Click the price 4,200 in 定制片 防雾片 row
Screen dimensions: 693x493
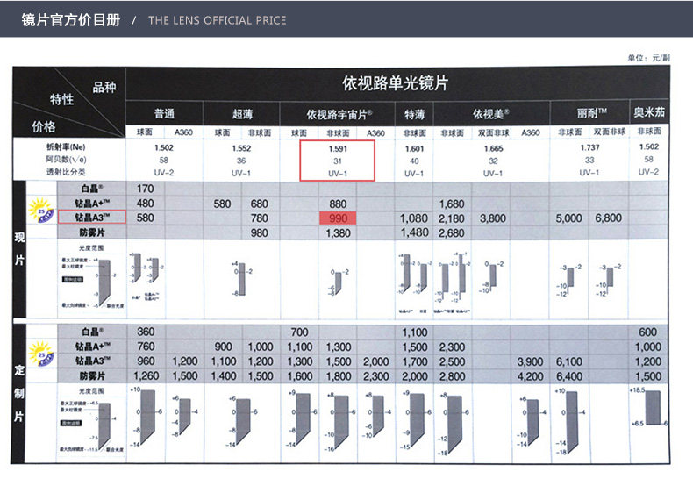click(530, 376)
